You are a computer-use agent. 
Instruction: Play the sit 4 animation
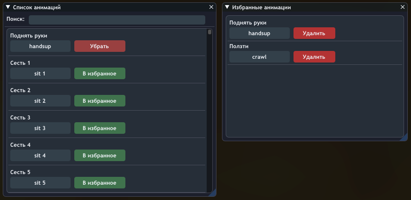pyautogui.click(x=40, y=156)
